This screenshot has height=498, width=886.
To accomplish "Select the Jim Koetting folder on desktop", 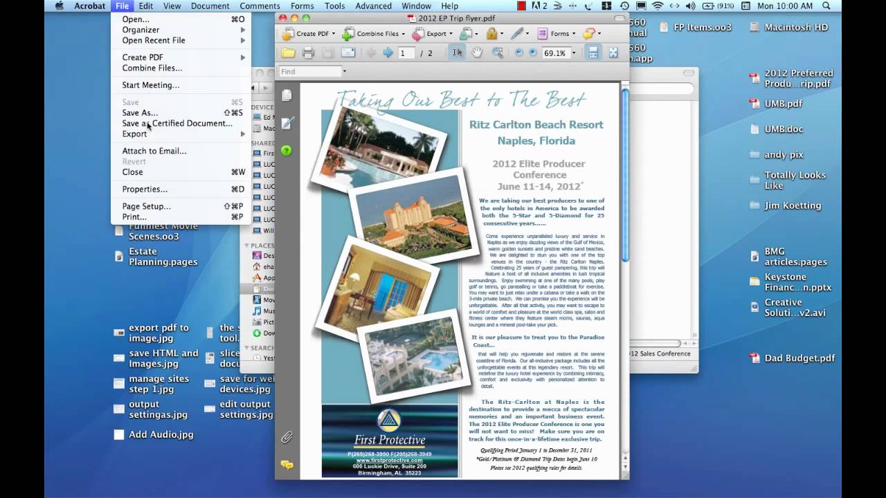I will click(786, 205).
